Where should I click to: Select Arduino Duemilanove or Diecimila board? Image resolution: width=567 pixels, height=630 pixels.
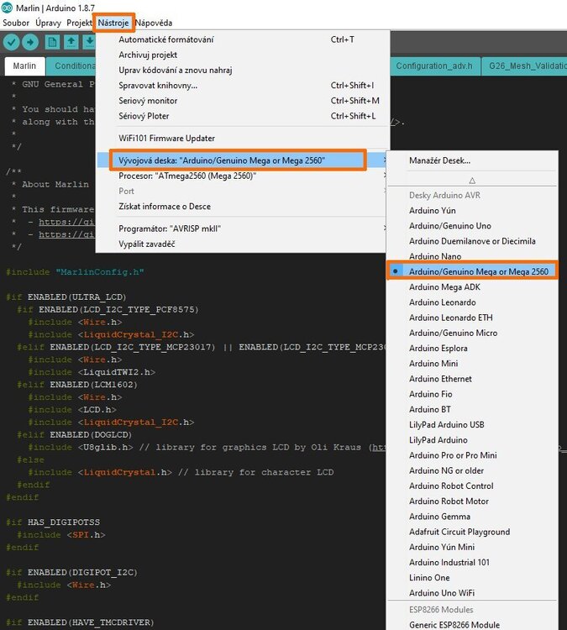pos(472,241)
